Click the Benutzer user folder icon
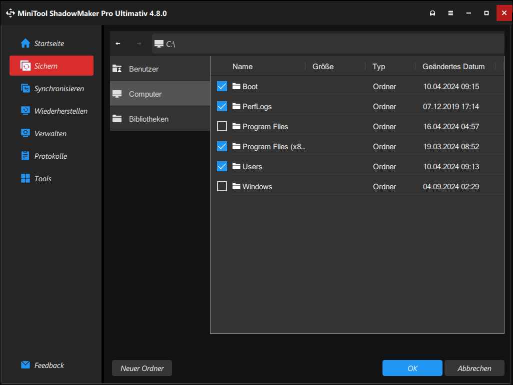The image size is (513, 385). coord(117,69)
